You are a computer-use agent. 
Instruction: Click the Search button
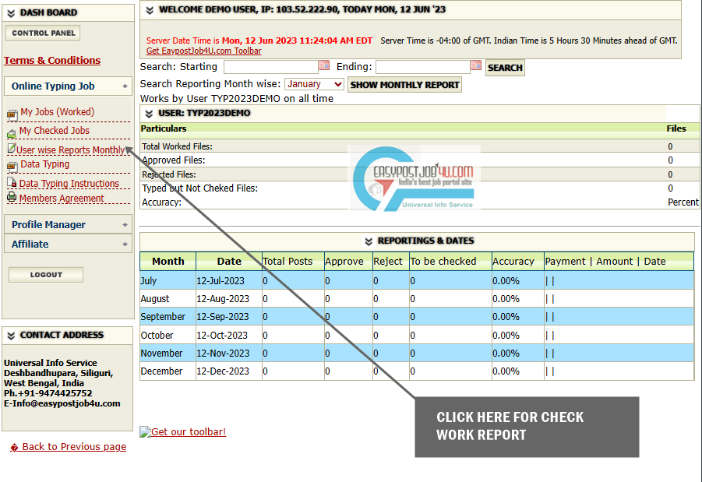pyautogui.click(x=505, y=68)
